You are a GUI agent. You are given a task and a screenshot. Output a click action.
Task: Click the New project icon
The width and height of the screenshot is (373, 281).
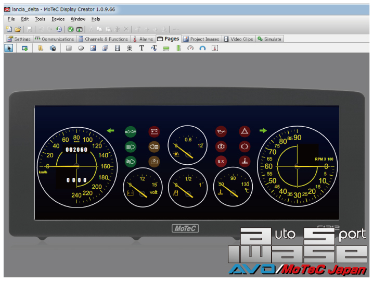(9, 29)
